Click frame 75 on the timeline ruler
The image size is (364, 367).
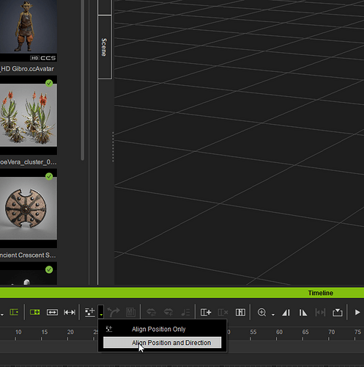(x=357, y=333)
